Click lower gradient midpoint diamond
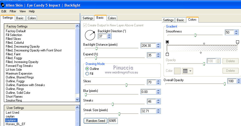The width and height of the screenshot is (241, 126). pos(201,53)
